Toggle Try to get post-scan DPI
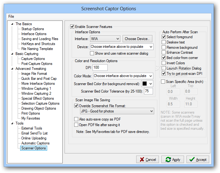 click(164, 73)
